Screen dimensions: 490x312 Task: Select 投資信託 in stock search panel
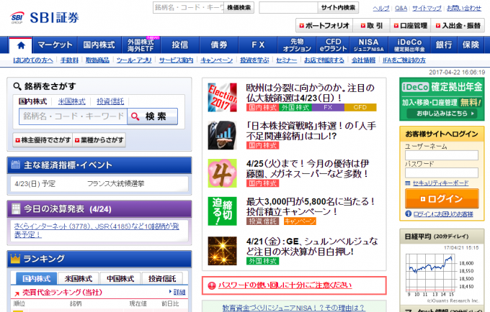point(110,101)
